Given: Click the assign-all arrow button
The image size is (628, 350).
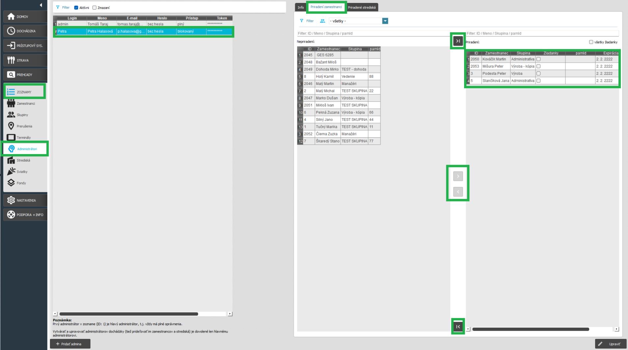Looking at the screenshot, I should point(458,41).
